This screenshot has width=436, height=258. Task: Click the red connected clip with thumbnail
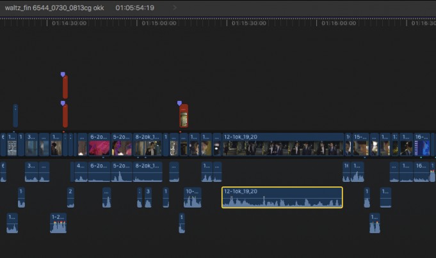(184, 117)
